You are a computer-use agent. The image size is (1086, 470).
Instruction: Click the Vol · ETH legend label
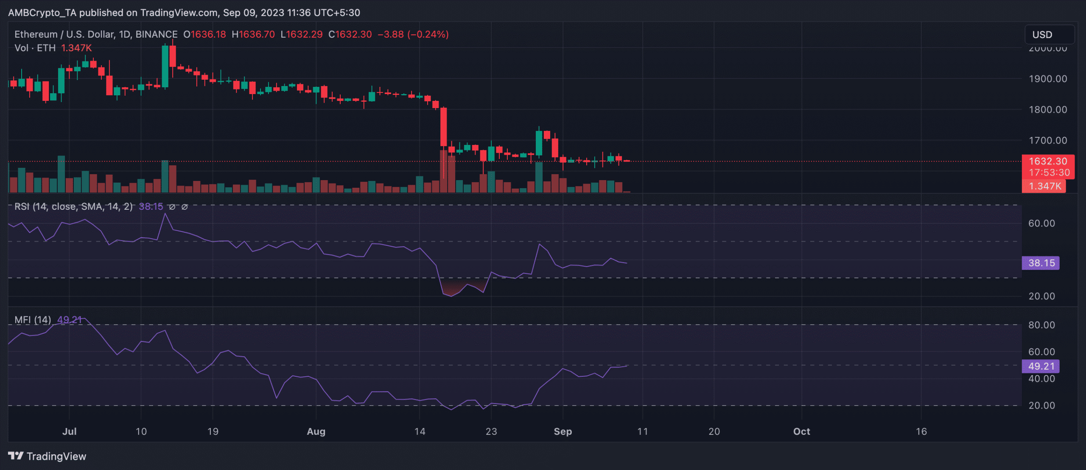coord(35,48)
